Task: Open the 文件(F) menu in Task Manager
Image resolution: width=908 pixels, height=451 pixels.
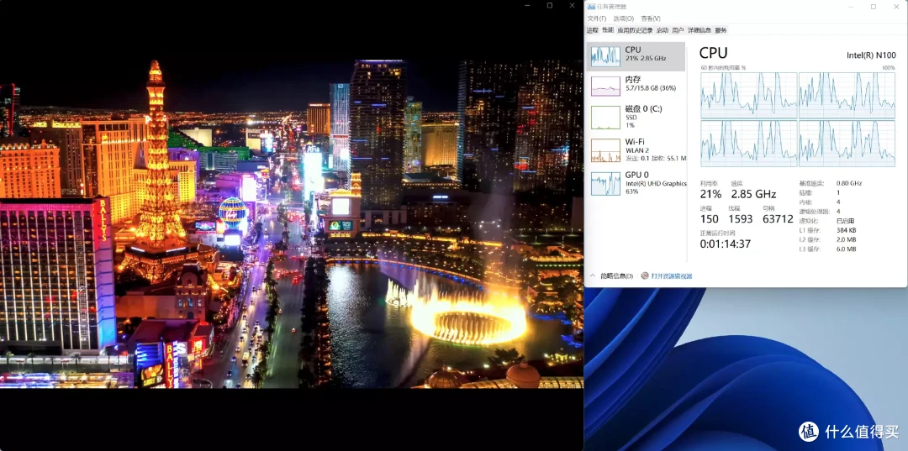Action: [597, 18]
